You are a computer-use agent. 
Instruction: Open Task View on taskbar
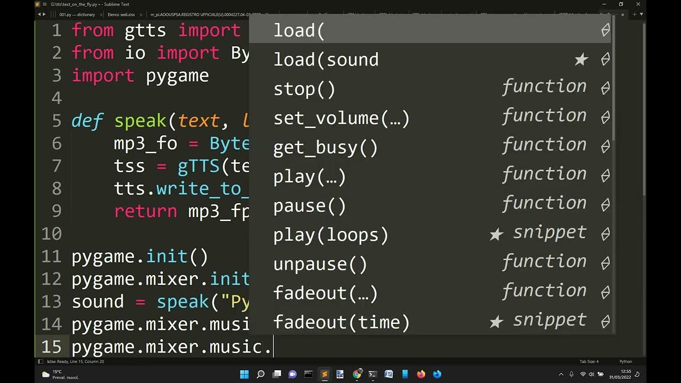(277, 374)
